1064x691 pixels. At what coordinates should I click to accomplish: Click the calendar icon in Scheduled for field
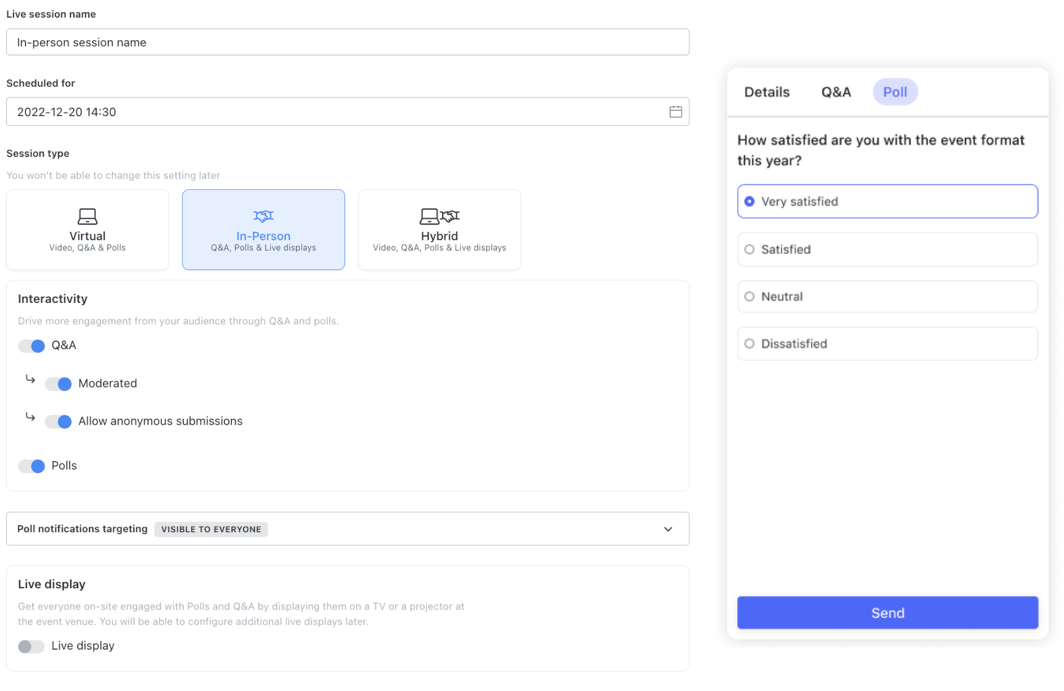(x=675, y=111)
